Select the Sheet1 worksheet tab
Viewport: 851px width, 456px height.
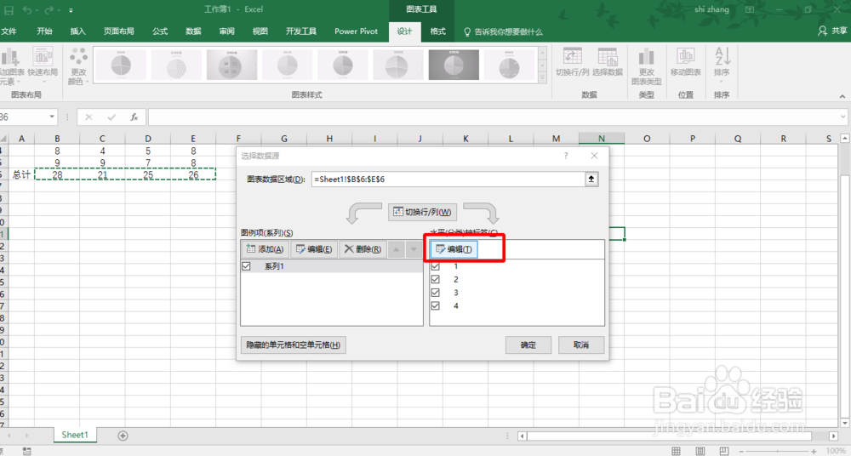74,435
